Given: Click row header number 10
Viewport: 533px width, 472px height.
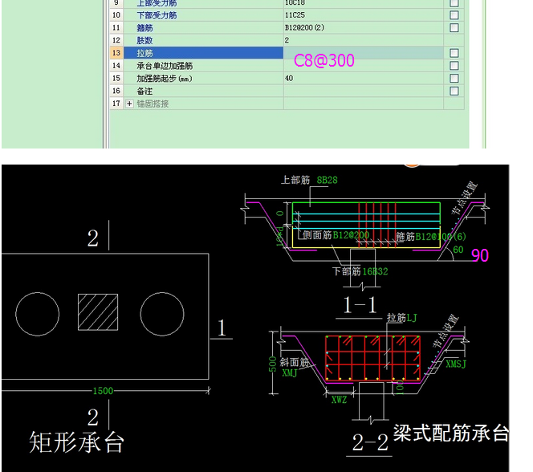Looking at the screenshot, I should click(116, 15).
